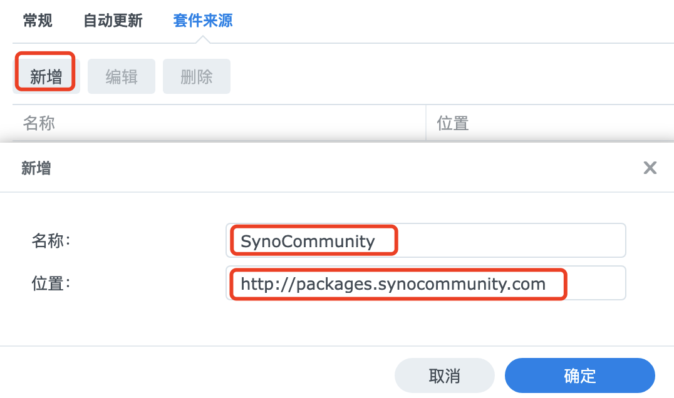Screen dimensions: 674x398
Task: Click the 位置: label in the dialog
Action: point(51,283)
